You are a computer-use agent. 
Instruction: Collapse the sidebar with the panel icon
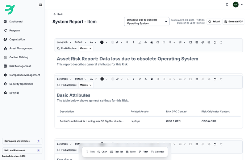pyautogui.click(x=41, y=5)
